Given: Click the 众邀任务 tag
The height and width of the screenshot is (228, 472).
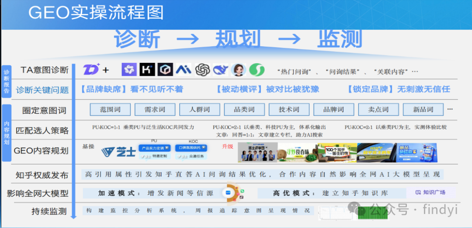Looking at the screenshot, I should [x=191, y=156].
